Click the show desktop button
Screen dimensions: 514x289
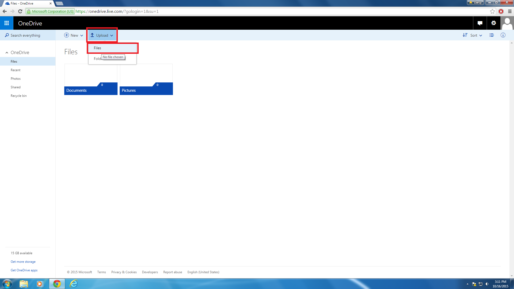(512, 284)
